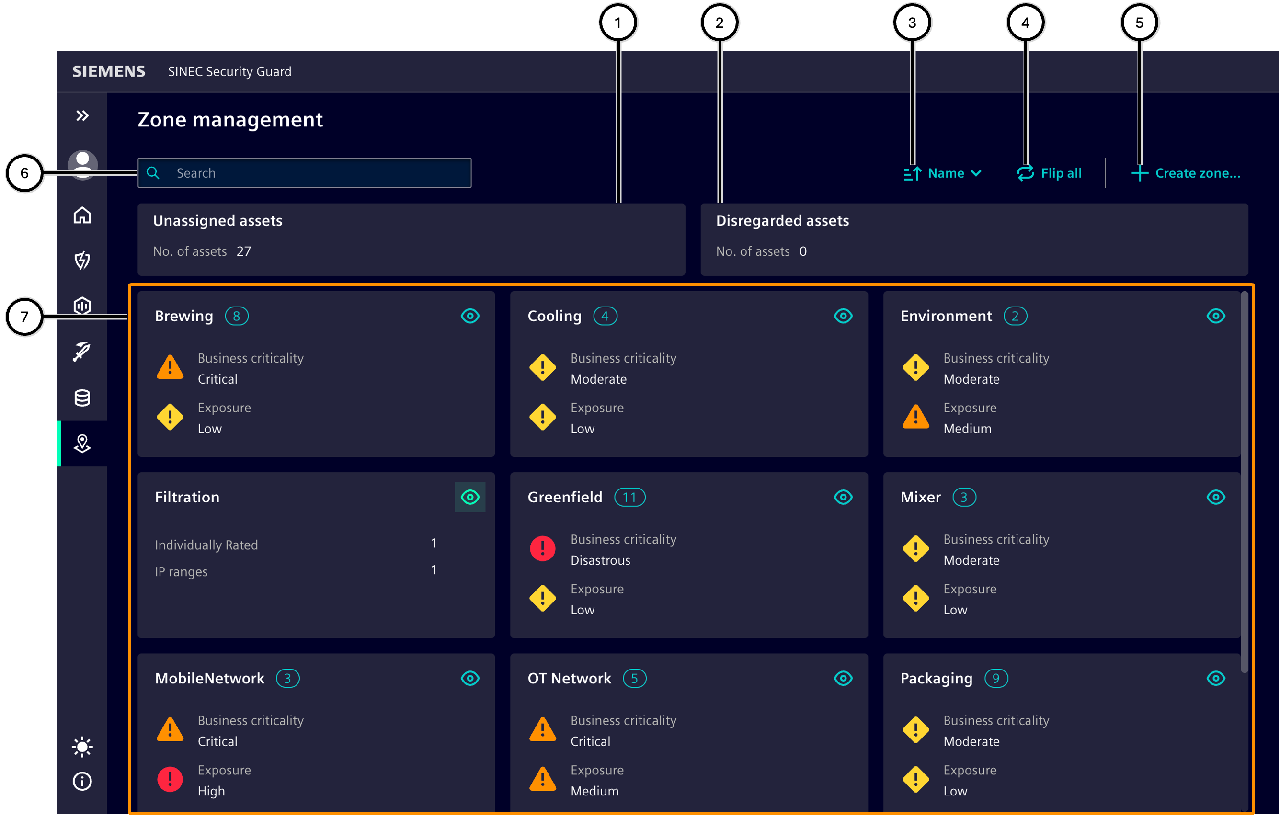Click OT Network Critical criticality icon
The image size is (1280, 818).
coord(542,730)
